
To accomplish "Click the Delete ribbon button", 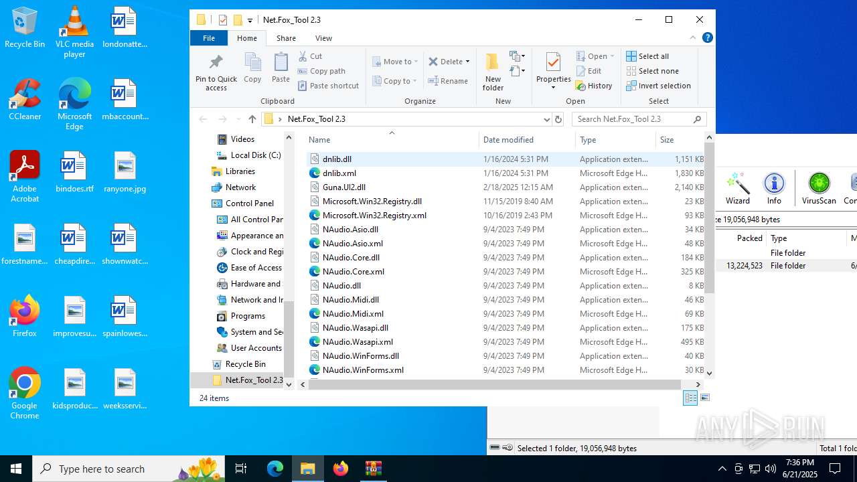I will 445,62.
